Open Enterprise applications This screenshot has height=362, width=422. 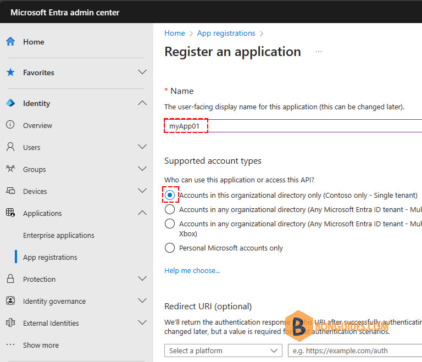pyautogui.click(x=59, y=235)
